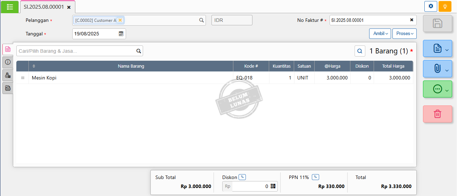Toggle PPN 11% percent option
Image resolution: width=457 pixels, height=196 pixels.
[315, 177]
